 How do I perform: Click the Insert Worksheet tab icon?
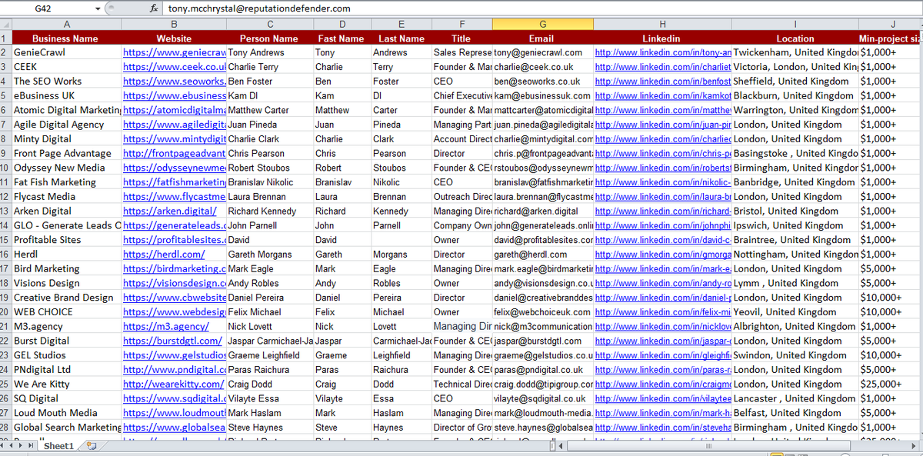(92, 446)
